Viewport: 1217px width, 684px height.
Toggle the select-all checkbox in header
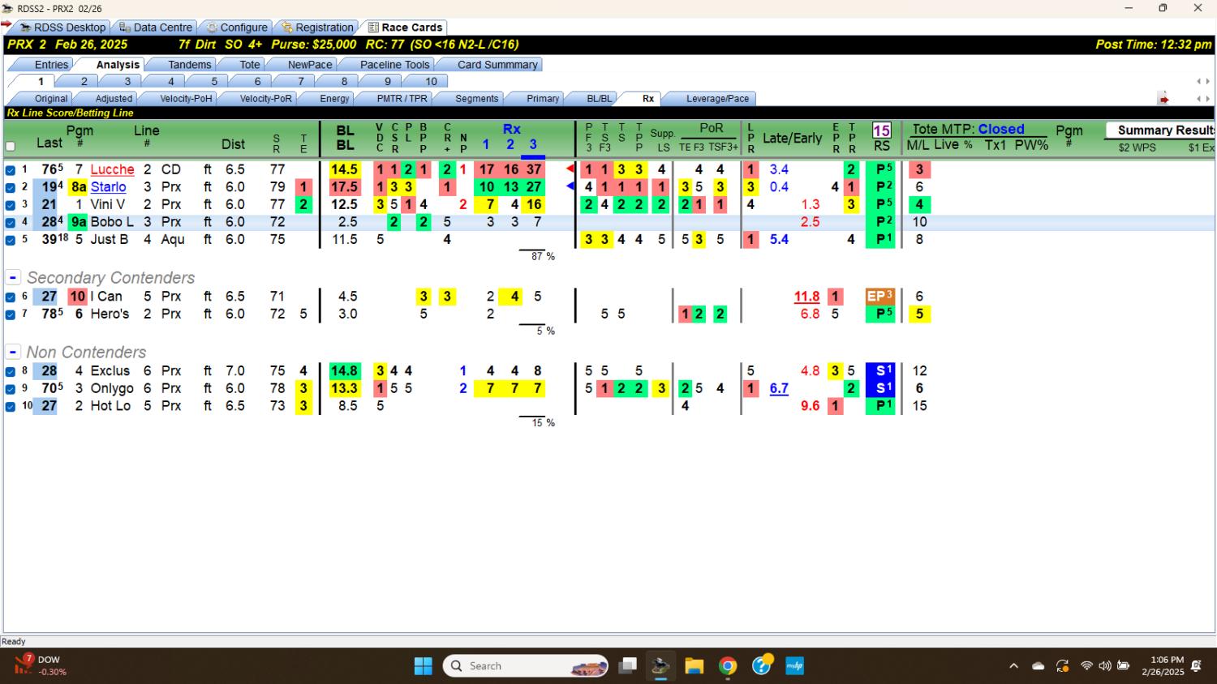pos(11,147)
